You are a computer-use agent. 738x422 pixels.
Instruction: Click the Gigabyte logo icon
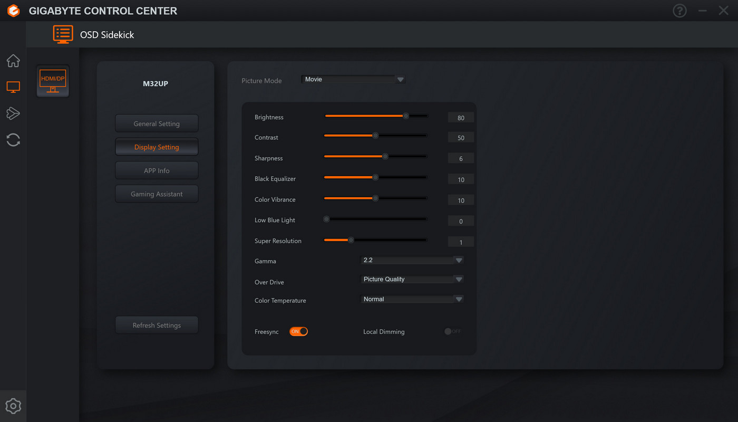pos(13,11)
